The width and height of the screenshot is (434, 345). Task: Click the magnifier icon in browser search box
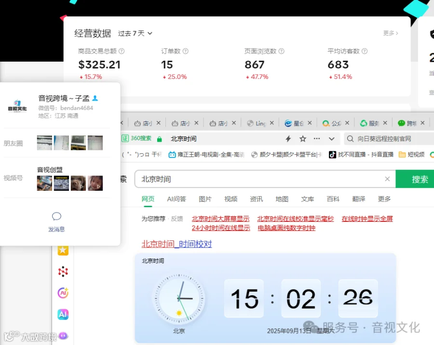[x=350, y=139]
